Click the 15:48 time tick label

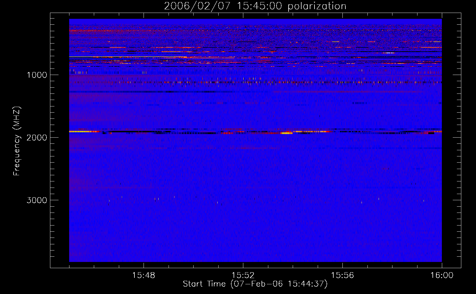144,275
